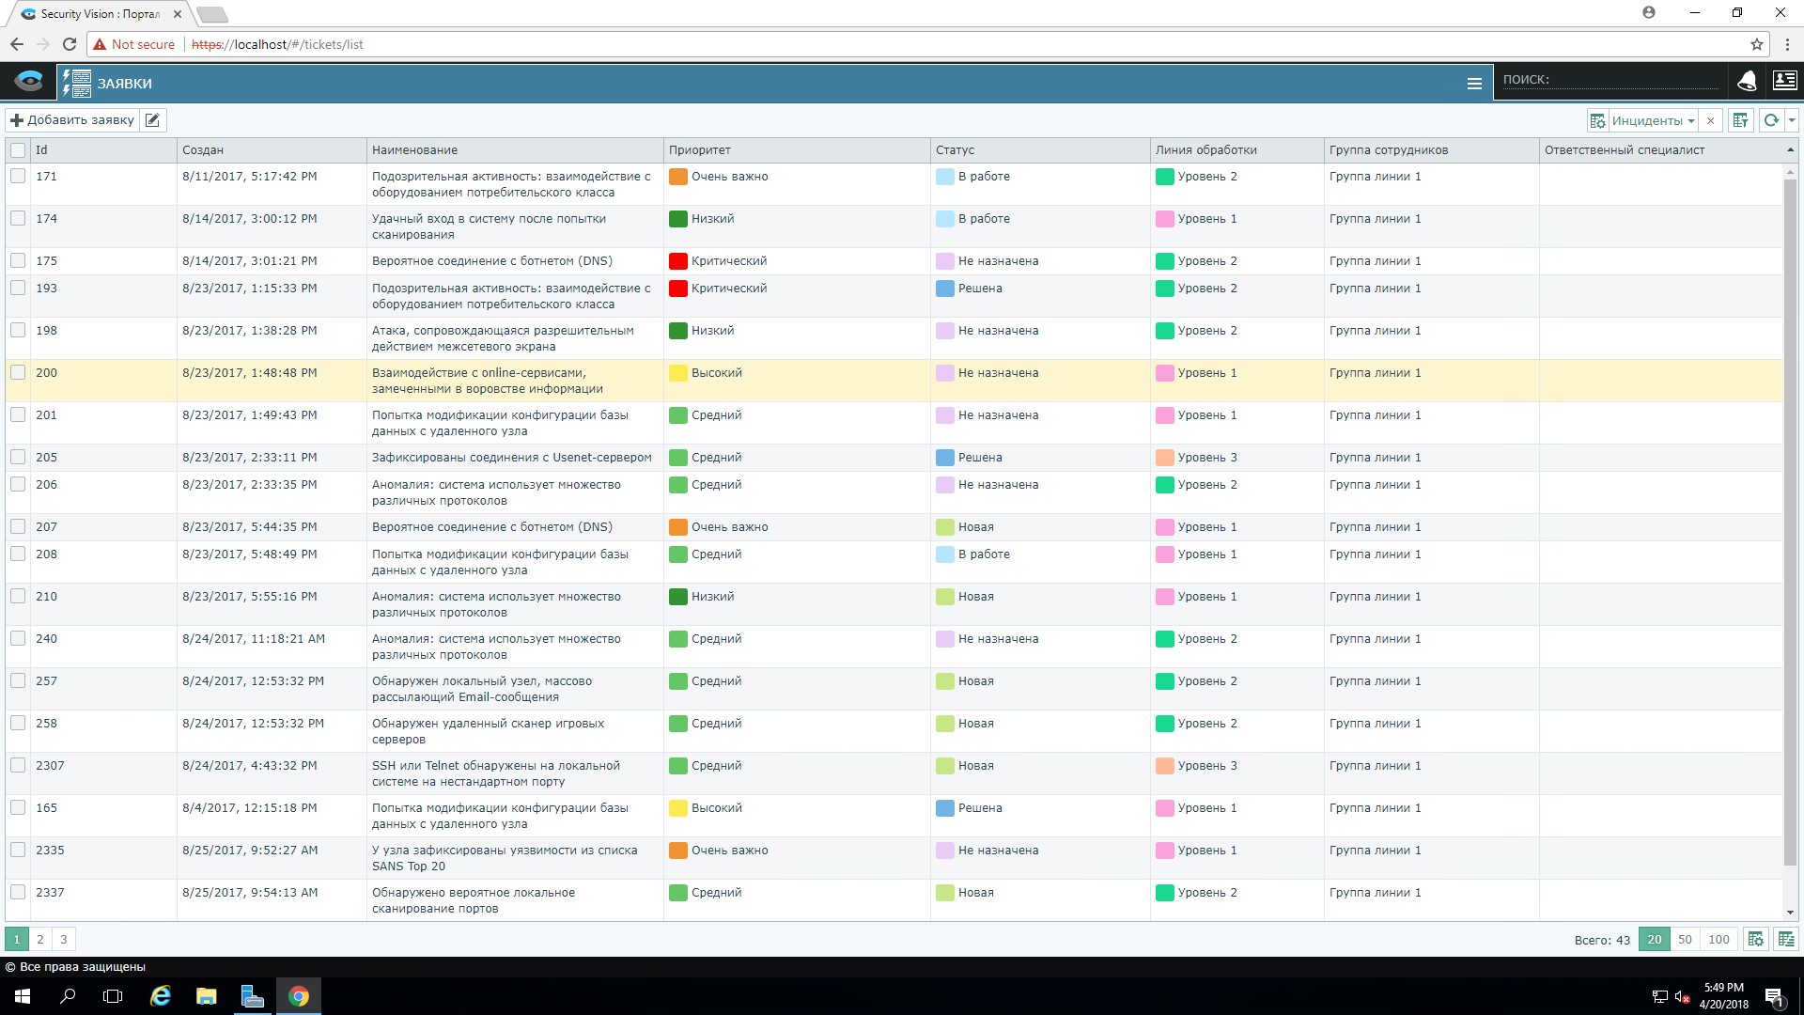Click the ПОИСК search field
1804x1015 pixels.
pyautogui.click(x=1610, y=80)
